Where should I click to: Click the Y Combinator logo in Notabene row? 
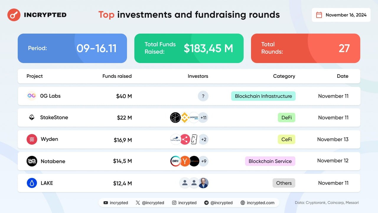185,161
